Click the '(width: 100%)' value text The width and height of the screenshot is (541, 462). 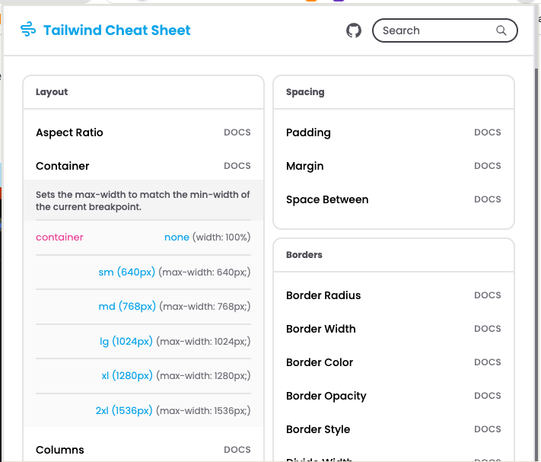point(221,237)
